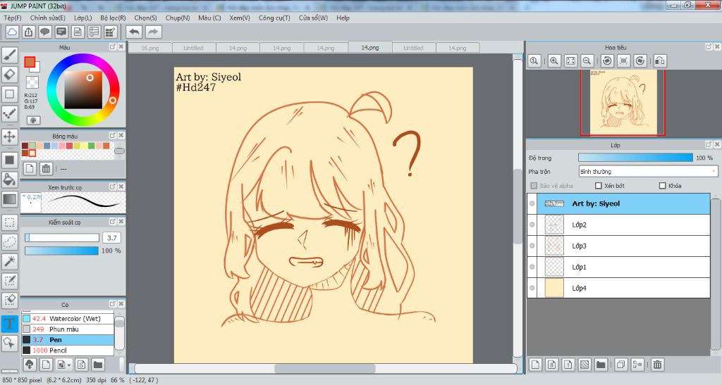Click the Undo arrow button
Screen dimensions: 722x385
135,32
